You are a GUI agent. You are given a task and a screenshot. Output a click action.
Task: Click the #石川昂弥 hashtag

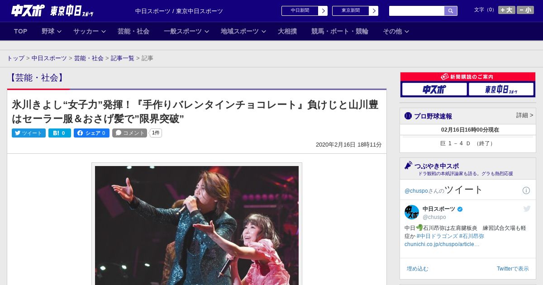472,236
